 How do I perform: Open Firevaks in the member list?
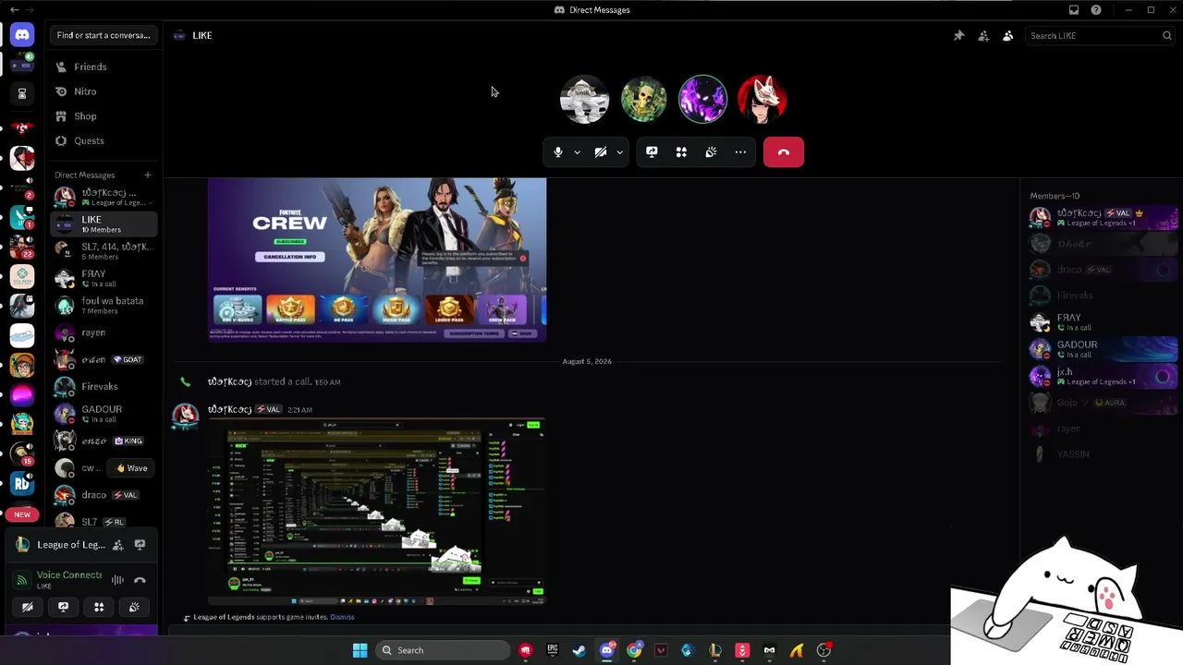click(1104, 296)
